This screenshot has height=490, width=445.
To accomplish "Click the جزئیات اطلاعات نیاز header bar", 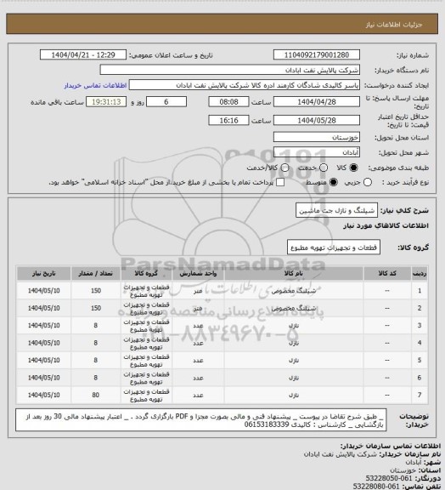I will point(222,24).
